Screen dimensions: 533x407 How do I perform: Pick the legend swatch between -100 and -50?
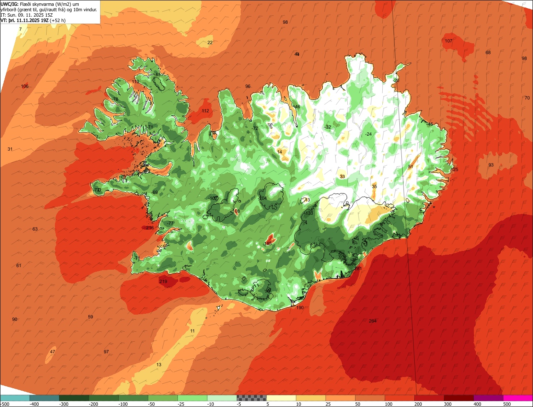tap(133, 398)
